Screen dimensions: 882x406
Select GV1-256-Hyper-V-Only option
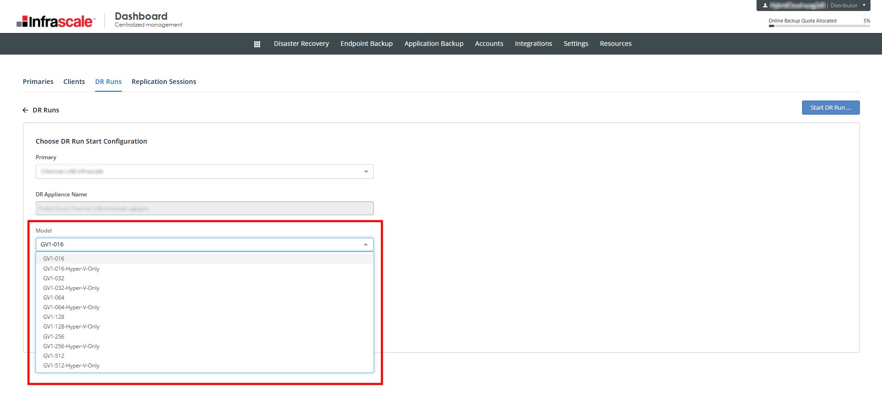click(205, 346)
